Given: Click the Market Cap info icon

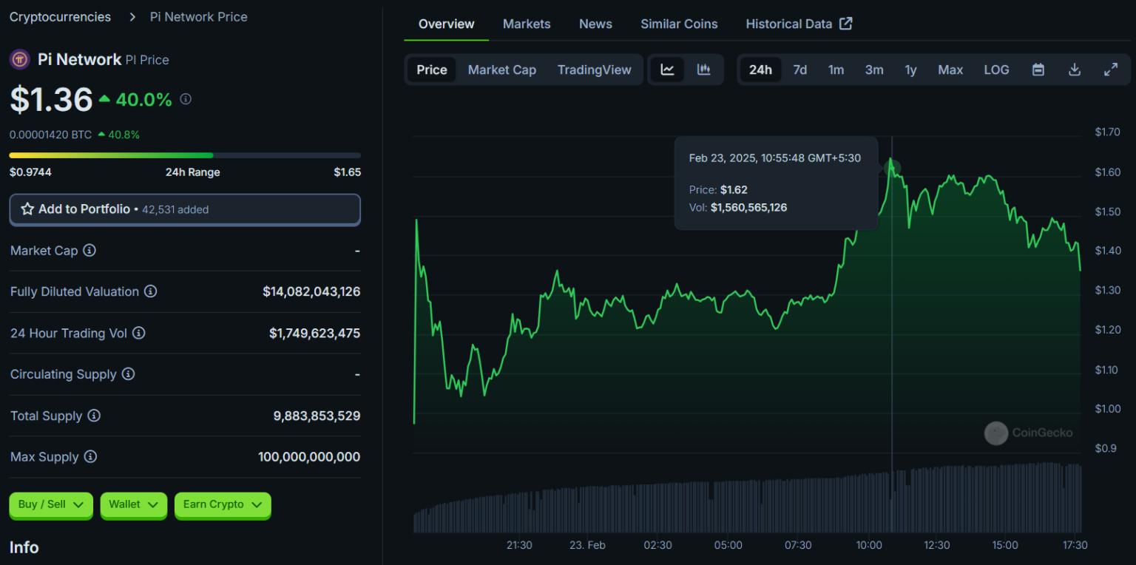Looking at the screenshot, I should click(89, 251).
